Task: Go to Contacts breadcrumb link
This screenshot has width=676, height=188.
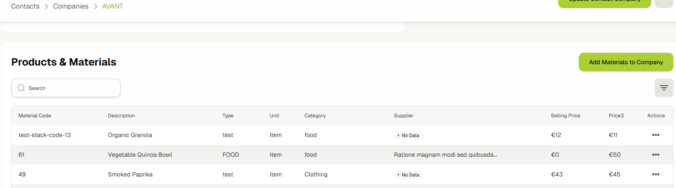Action: click(25, 6)
